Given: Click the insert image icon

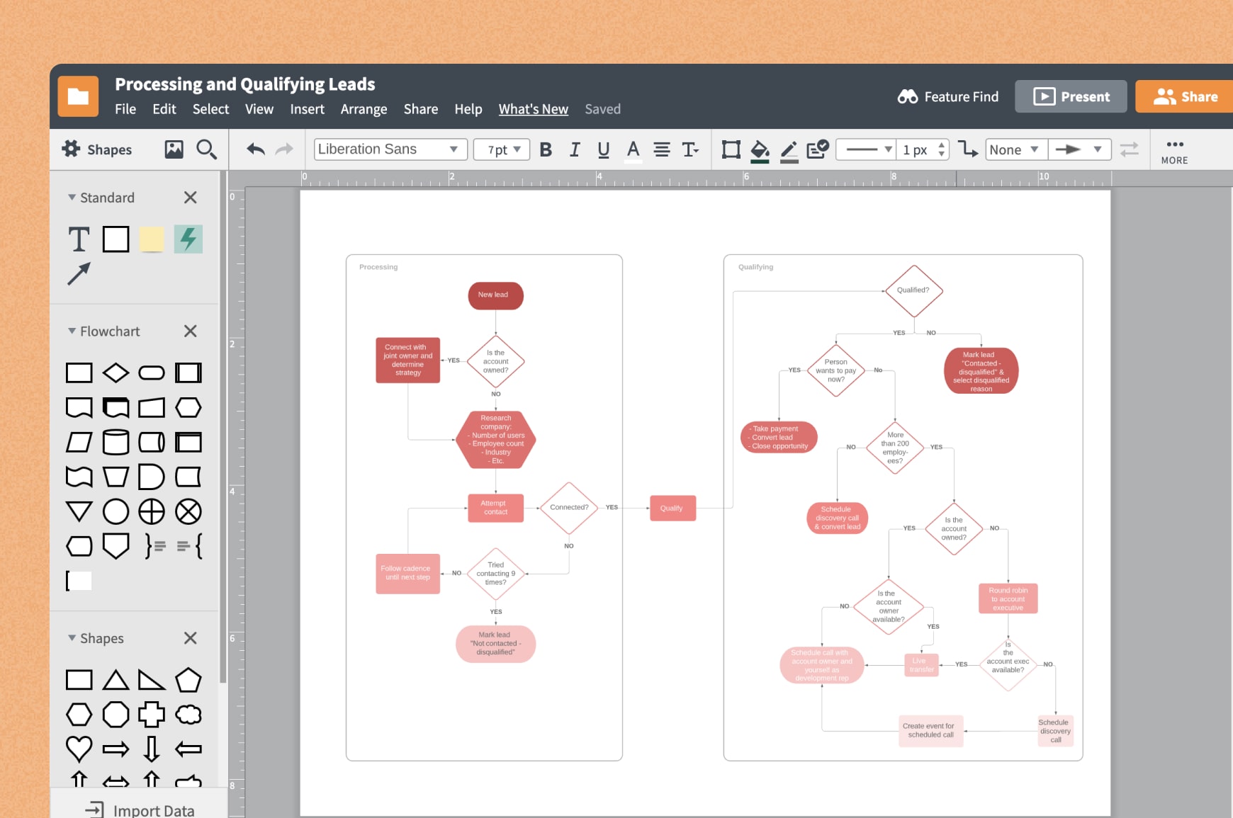Looking at the screenshot, I should (x=174, y=149).
